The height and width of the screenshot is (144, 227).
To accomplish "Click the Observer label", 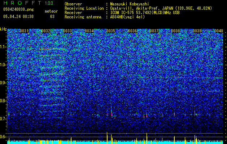I will click(x=73, y=4).
